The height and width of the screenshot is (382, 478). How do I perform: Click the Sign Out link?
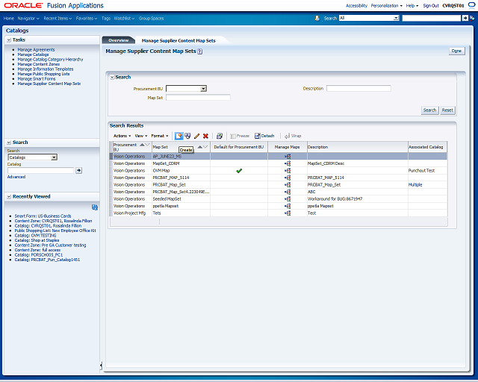pos(431,6)
